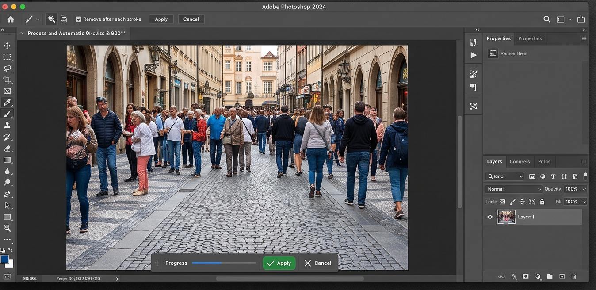Select the Zoom tool in left toolbar

(x=7, y=228)
